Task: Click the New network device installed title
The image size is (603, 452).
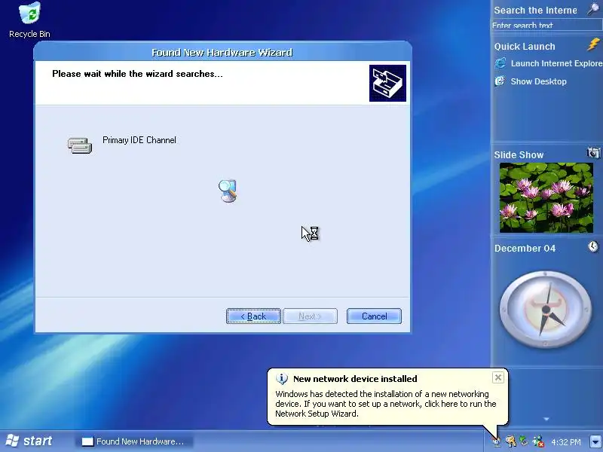Action: (x=355, y=379)
